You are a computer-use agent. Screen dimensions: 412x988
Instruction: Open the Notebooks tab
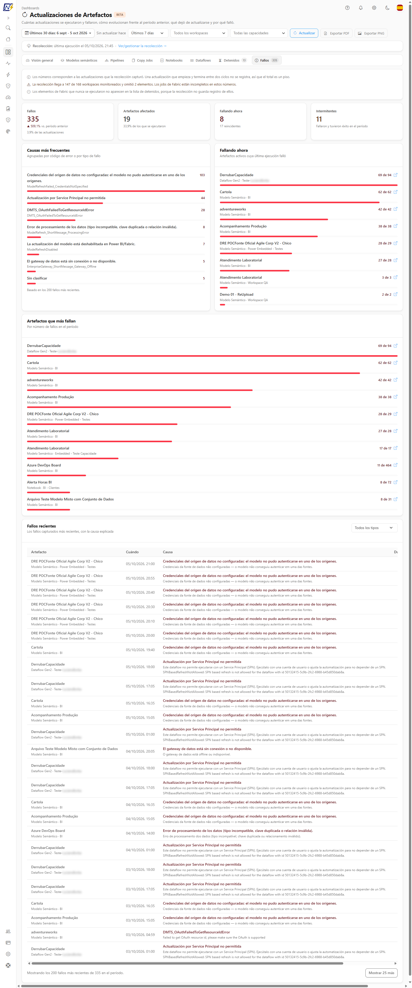[171, 60]
